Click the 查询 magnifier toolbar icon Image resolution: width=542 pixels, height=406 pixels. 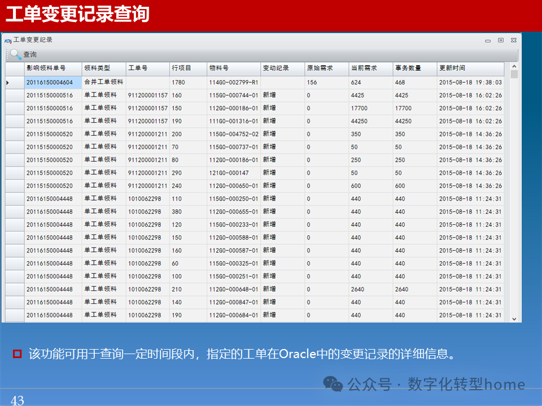pos(16,54)
